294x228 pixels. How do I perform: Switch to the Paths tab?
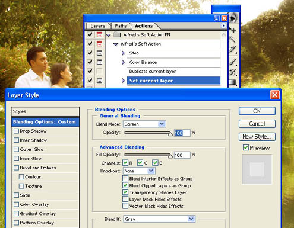[x=121, y=26]
